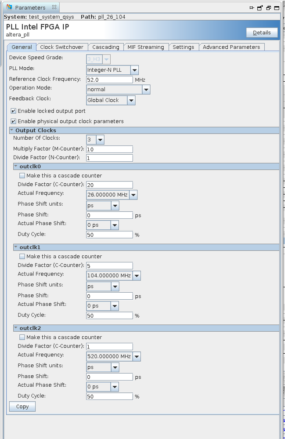Click the Parameters panel icon
The image size is (285, 439).
[x=9, y=7]
